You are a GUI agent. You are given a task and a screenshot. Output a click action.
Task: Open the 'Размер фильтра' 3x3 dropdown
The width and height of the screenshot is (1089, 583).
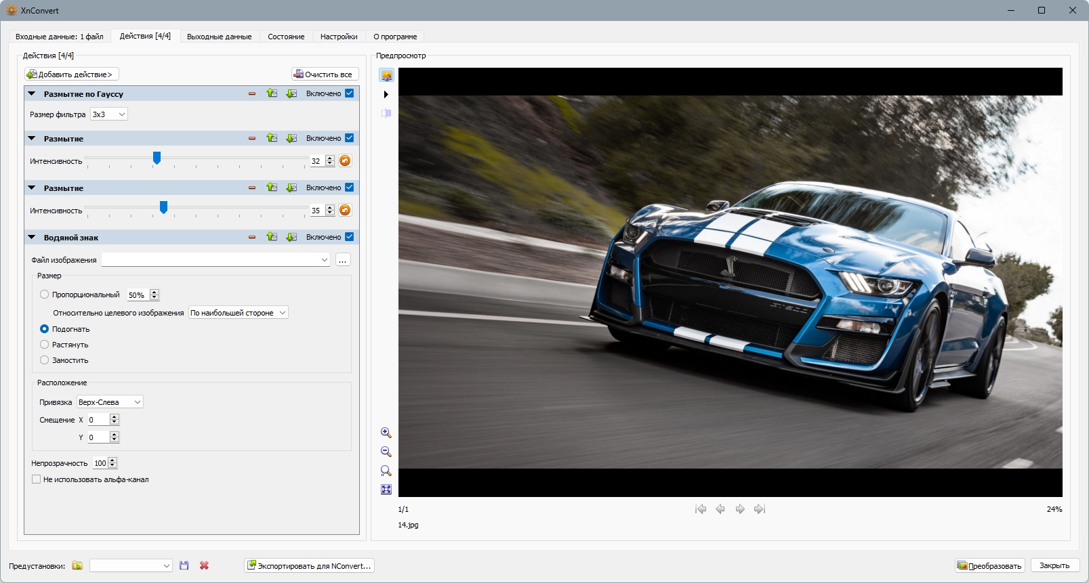[109, 114]
